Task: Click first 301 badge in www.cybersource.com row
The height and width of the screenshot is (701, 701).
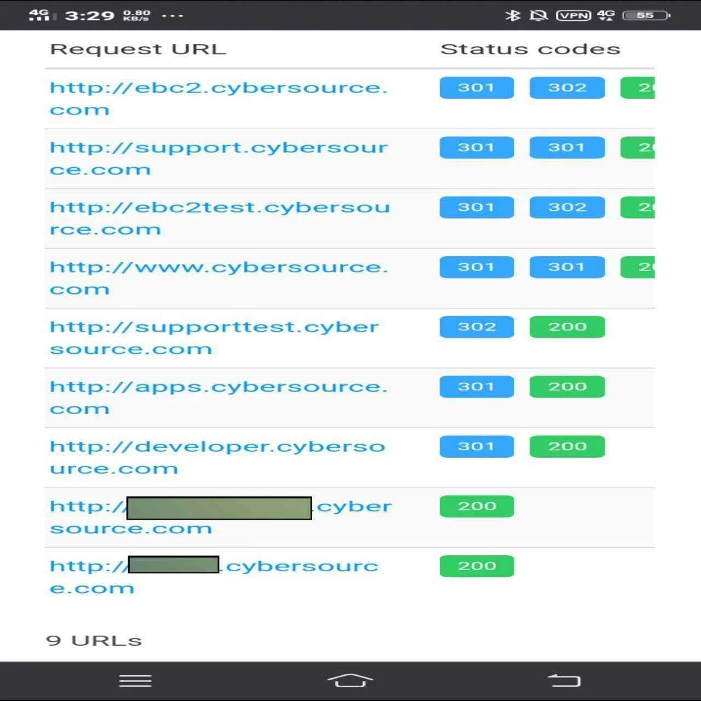Action: click(476, 267)
